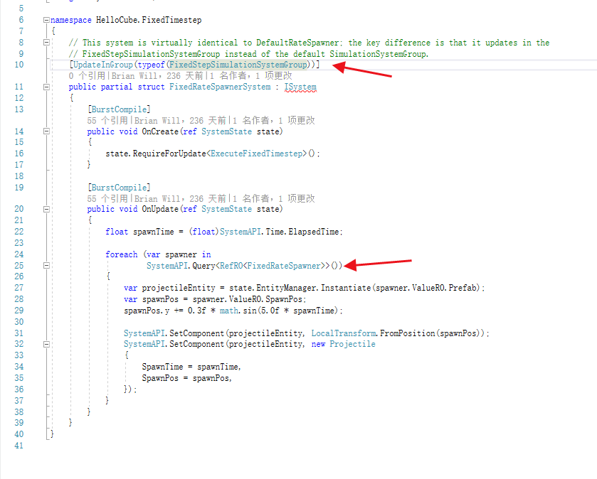Image resolution: width=597 pixels, height=479 pixels.
Task: Click the math.sin call on line 29
Action: (x=238, y=311)
